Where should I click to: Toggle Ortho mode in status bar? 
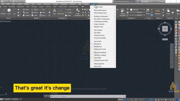pyautogui.click(x=133, y=100)
